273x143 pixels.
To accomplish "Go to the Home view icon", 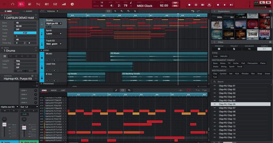I will click(x=13, y=4).
